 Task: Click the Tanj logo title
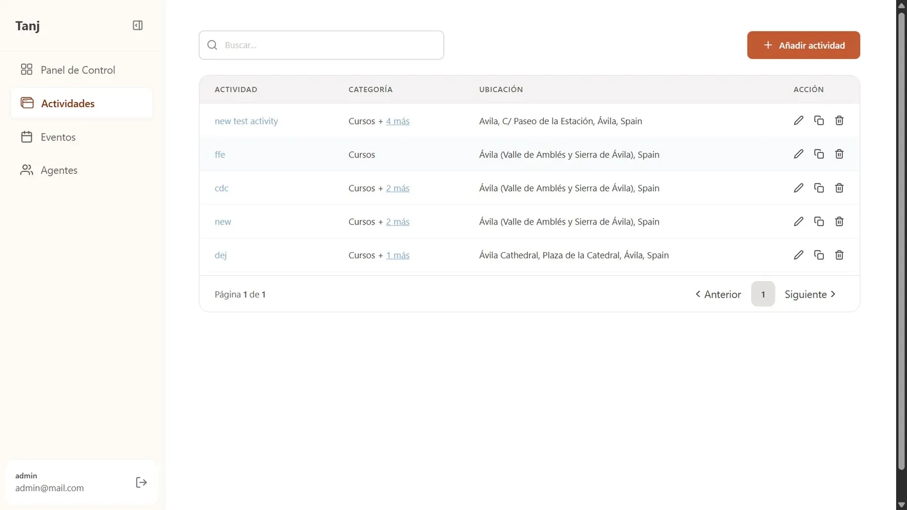tap(27, 26)
